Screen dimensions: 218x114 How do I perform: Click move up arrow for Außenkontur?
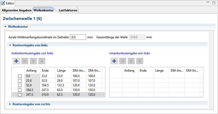point(33,61)
